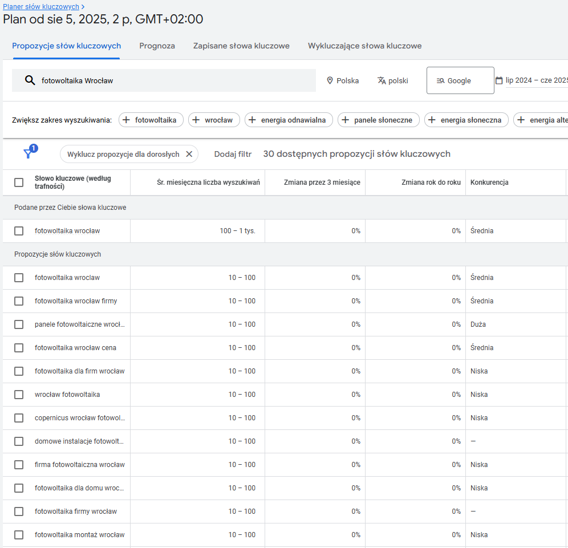568x548 pixels.
Task: Click the plus icon on 'energia słoneczna' chip
Action: (432, 120)
